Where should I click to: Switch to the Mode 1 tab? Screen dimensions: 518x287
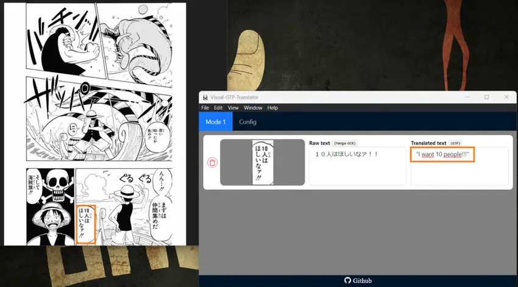coord(216,122)
